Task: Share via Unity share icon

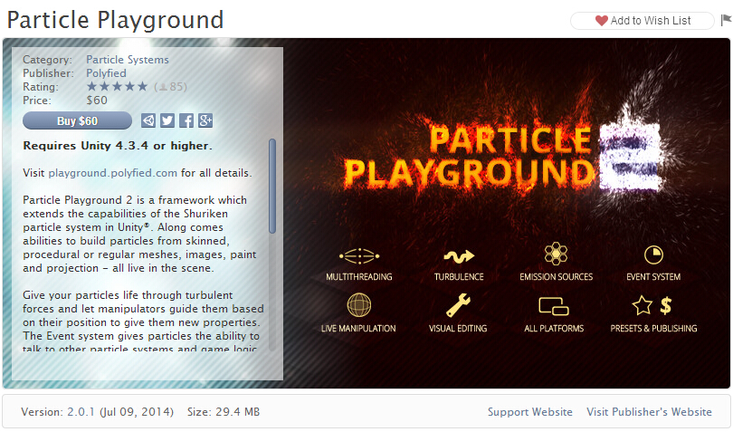Action: pos(148,120)
